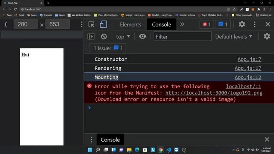The width and height of the screenshot is (274, 154).
Task: Open Visual Studio Code from taskbar
Action: click(x=168, y=150)
